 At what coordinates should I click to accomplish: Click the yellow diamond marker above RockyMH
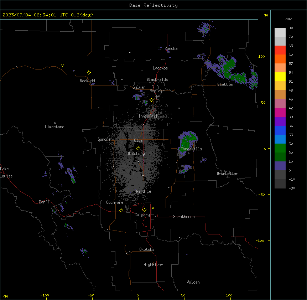(89, 73)
